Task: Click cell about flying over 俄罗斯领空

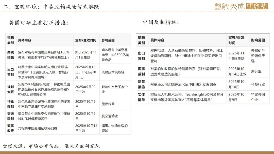Action: [x=45, y=116]
